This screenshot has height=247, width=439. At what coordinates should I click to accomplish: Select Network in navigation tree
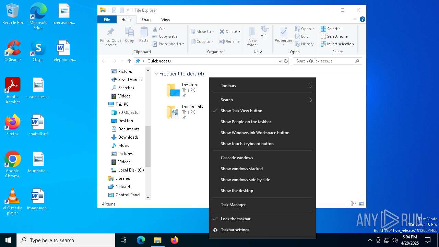(x=119, y=187)
